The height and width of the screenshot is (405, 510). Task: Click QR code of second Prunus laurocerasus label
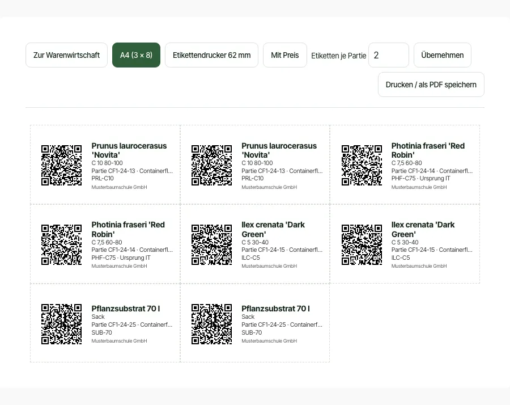(212, 166)
